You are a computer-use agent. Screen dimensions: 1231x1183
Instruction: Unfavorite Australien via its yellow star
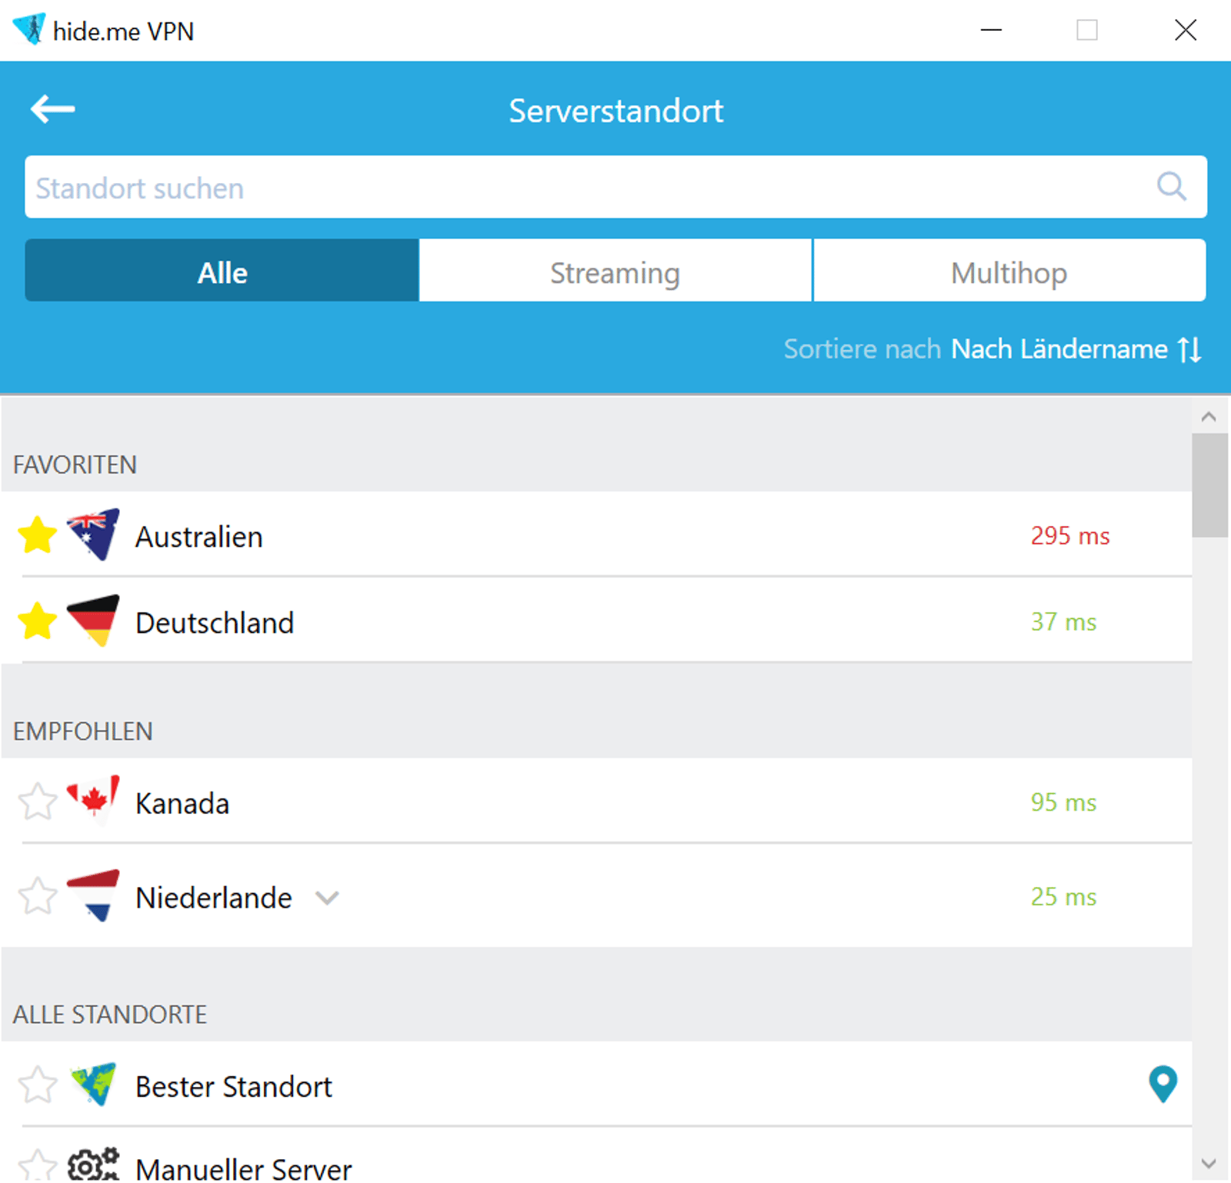point(38,535)
